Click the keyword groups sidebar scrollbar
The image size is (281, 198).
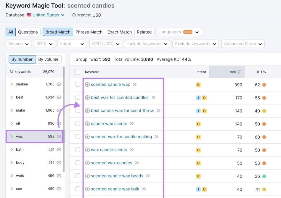(63, 119)
